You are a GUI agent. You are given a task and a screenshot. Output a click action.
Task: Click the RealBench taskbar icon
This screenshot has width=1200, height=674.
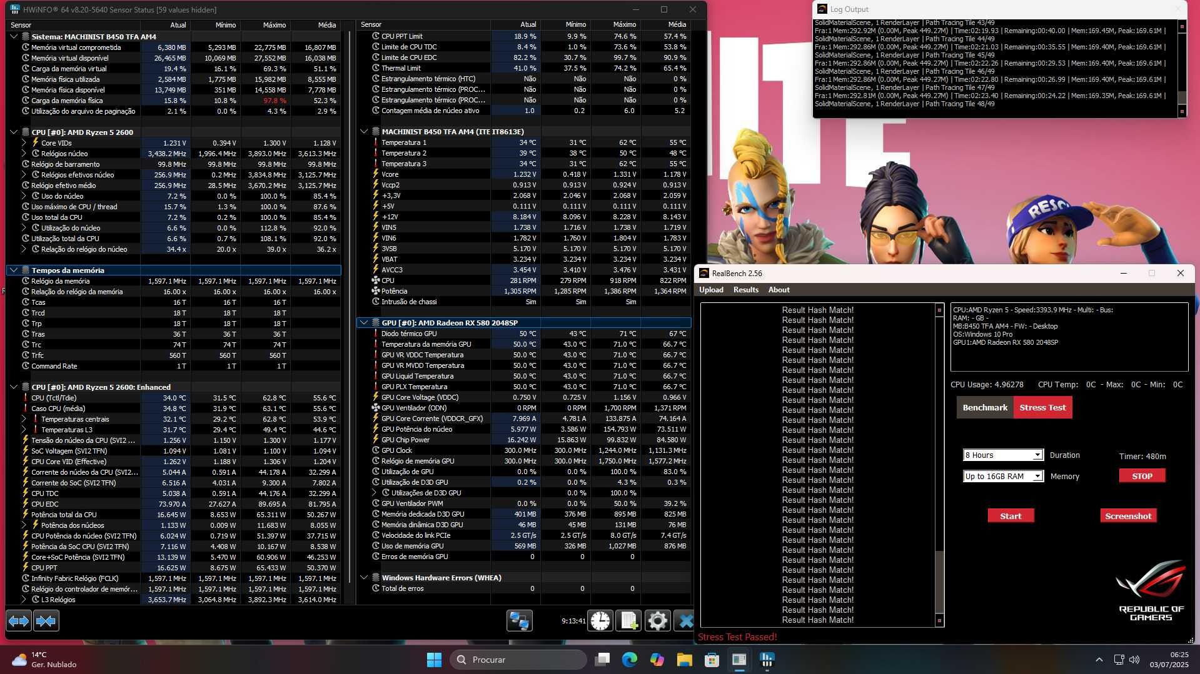tap(739, 660)
